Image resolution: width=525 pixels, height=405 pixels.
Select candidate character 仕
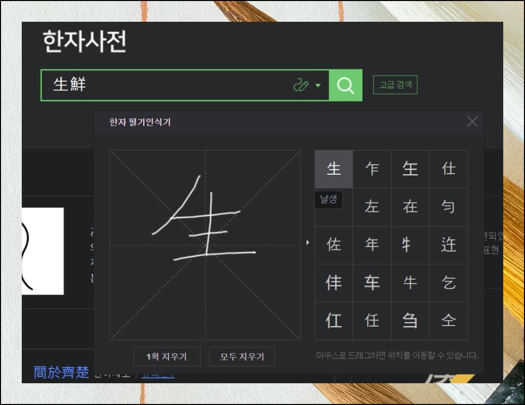tap(449, 169)
